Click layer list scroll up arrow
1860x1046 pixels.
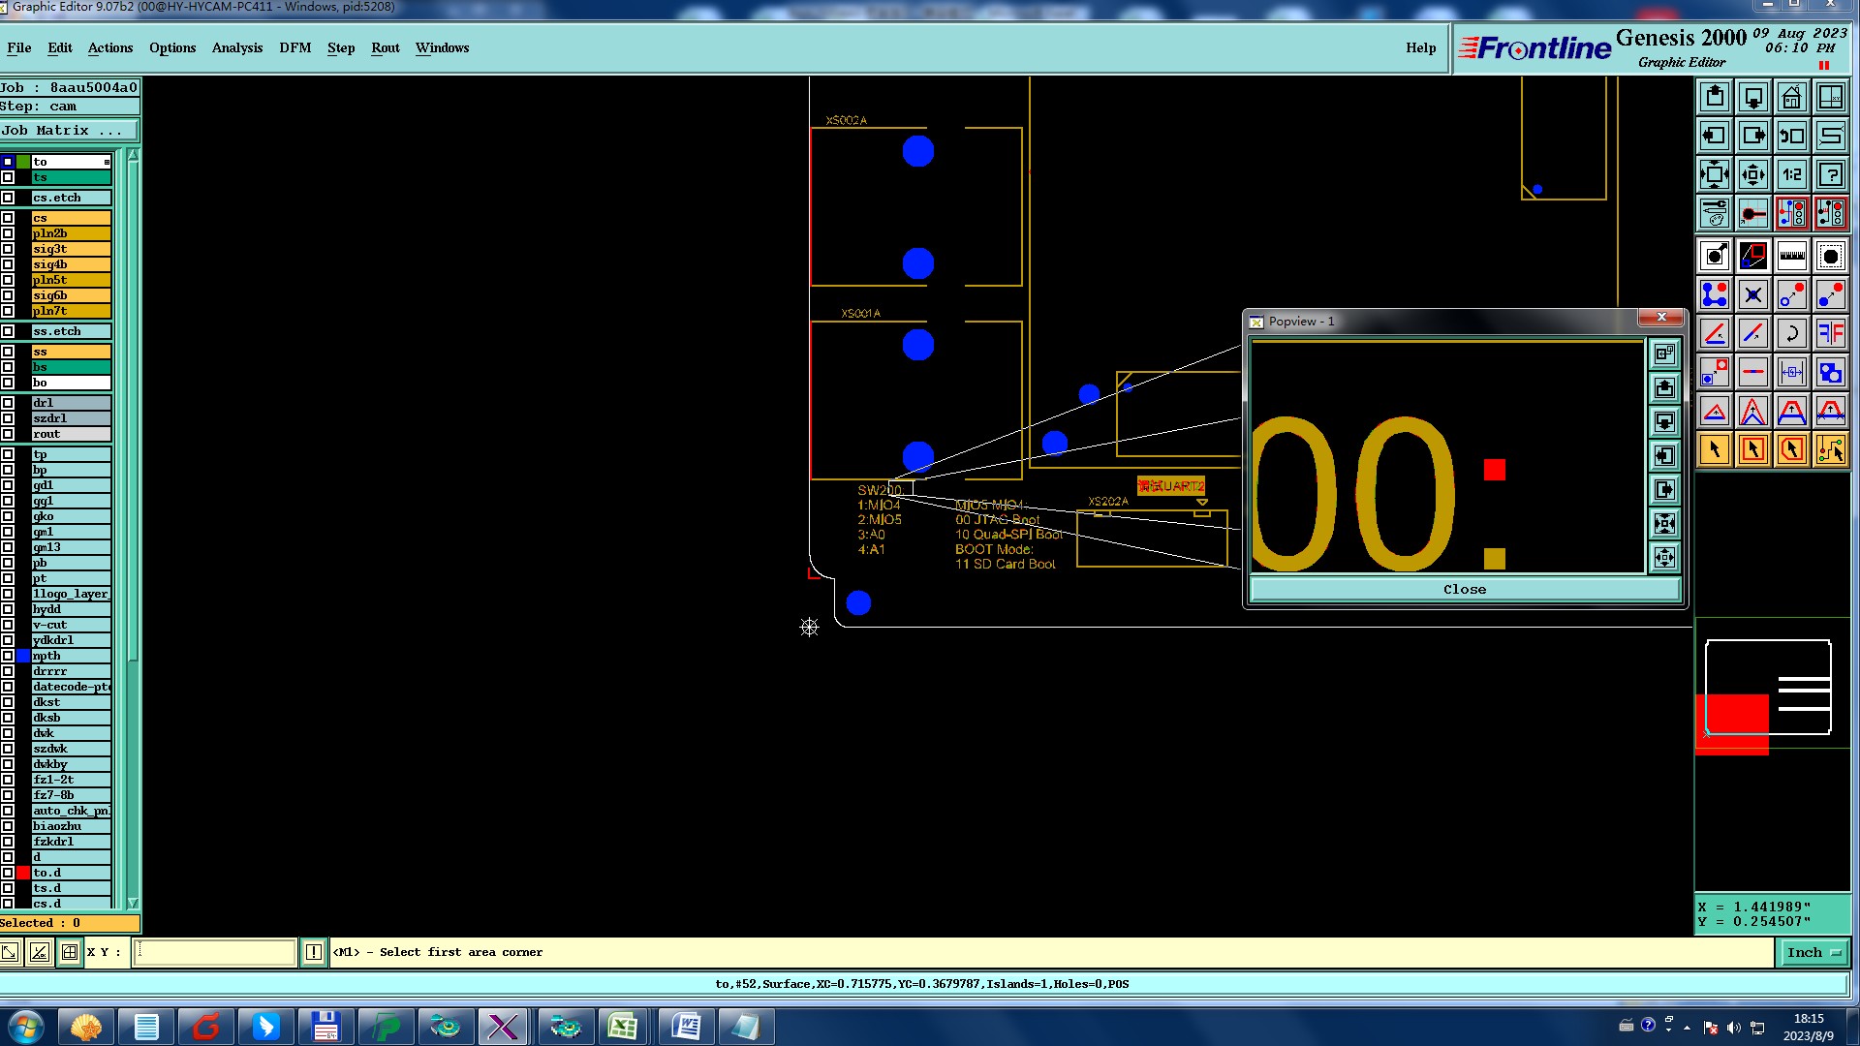click(x=133, y=156)
